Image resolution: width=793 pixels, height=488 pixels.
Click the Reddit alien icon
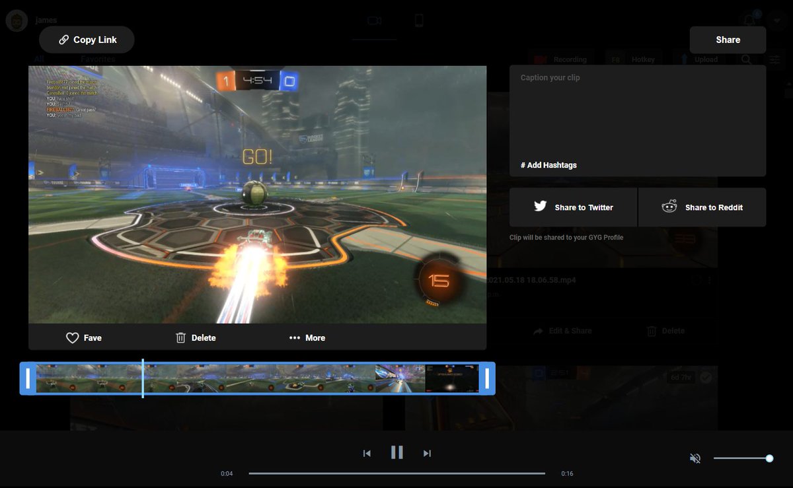(669, 207)
